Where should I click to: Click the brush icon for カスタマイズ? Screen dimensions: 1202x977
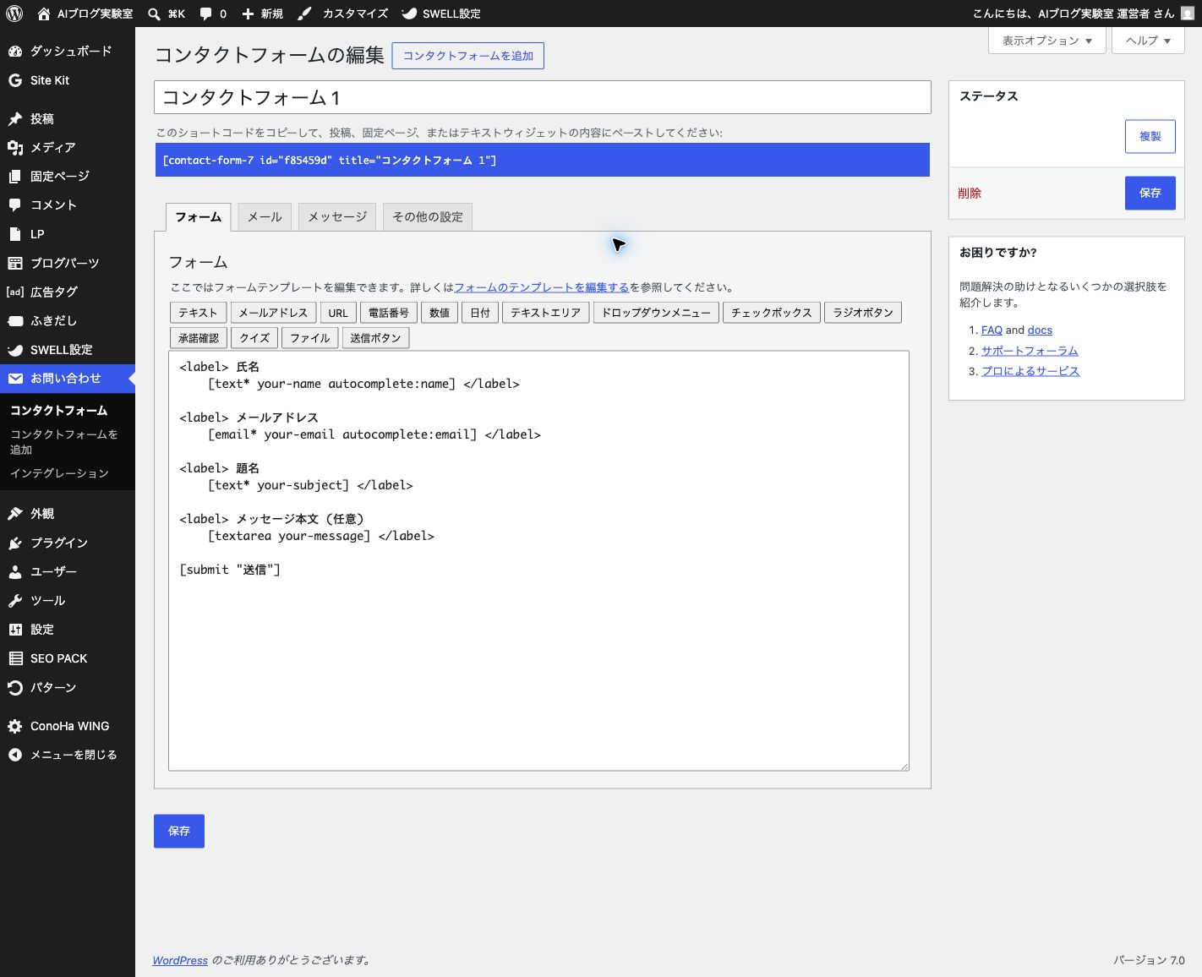point(304,14)
